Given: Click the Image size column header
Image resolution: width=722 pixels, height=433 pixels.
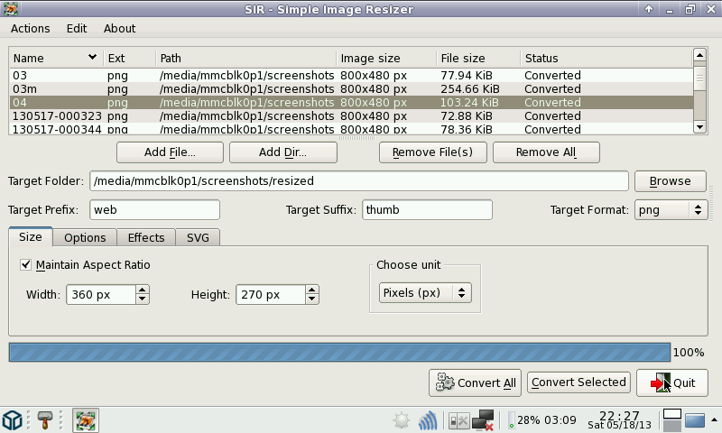Looking at the screenshot, I should click(x=386, y=59).
